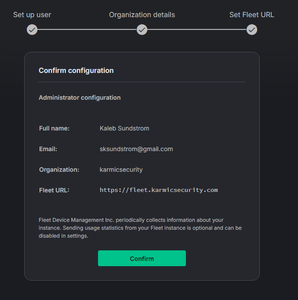
Task: Click the usage statistics disclaimer paragraph
Action: (x=140, y=228)
